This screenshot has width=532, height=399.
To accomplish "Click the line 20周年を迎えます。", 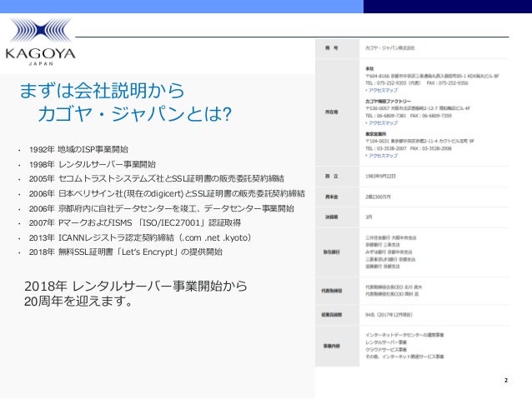I will click(78, 301).
